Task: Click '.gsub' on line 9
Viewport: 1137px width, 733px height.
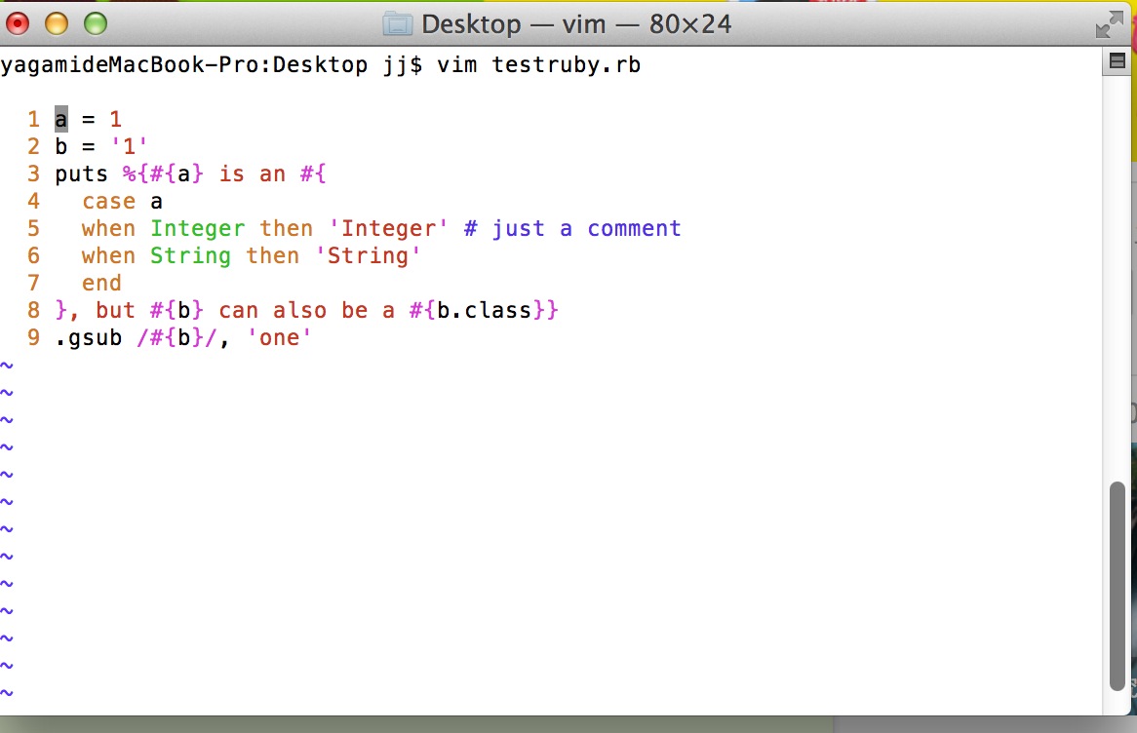Action: [89, 338]
